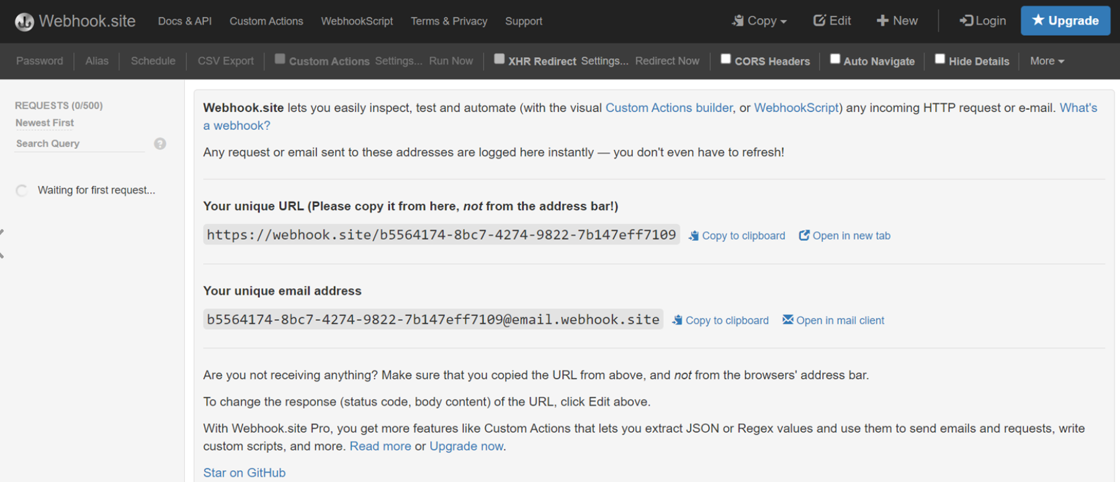Click Redirect Now
The image size is (1120, 482).
667,61
